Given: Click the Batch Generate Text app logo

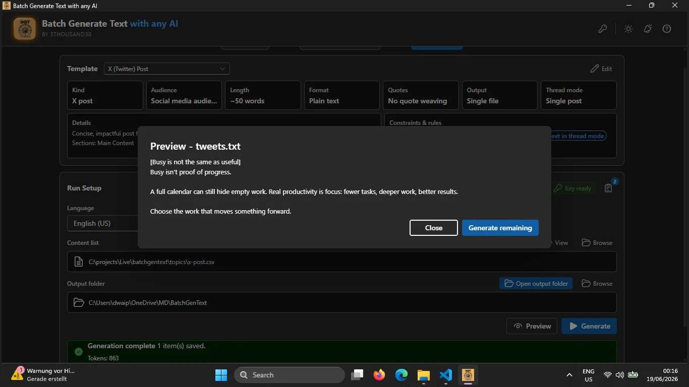Looking at the screenshot, I should coord(24,29).
